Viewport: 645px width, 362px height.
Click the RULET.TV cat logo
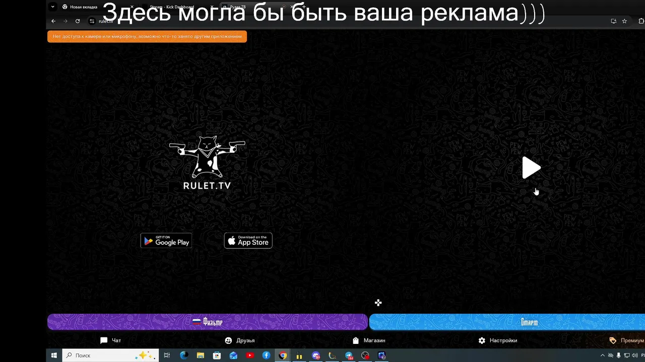[207, 162]
